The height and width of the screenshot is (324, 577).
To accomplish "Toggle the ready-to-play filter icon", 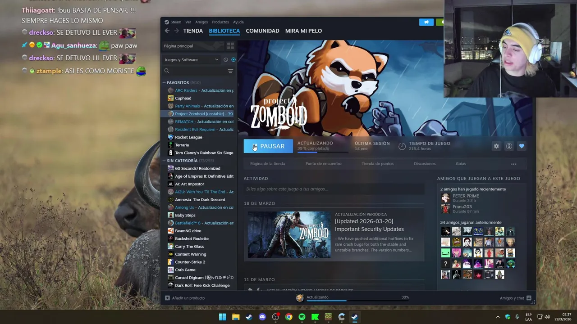I will [x=233, y=59].
